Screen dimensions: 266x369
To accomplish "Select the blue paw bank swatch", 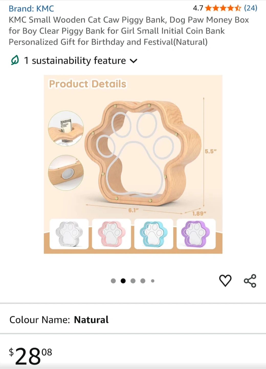I will pyautogui.click(x=154, y=234).
